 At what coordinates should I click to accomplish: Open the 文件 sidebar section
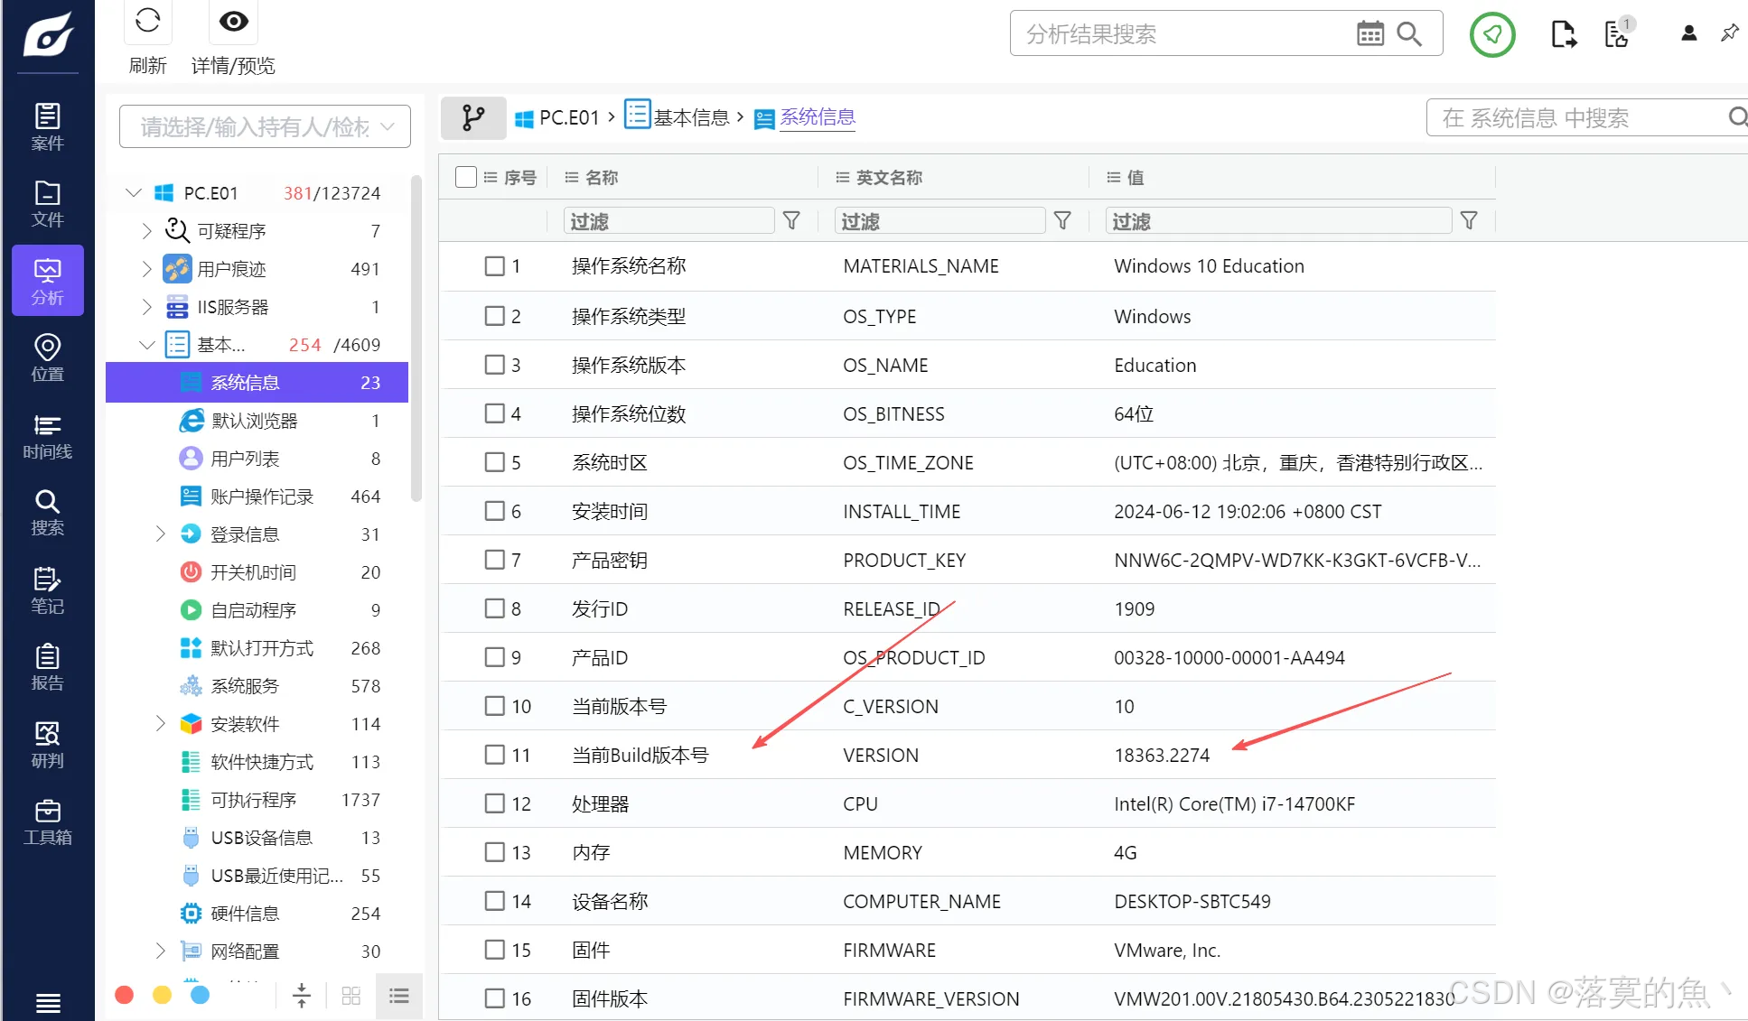(x=48, y=204)
